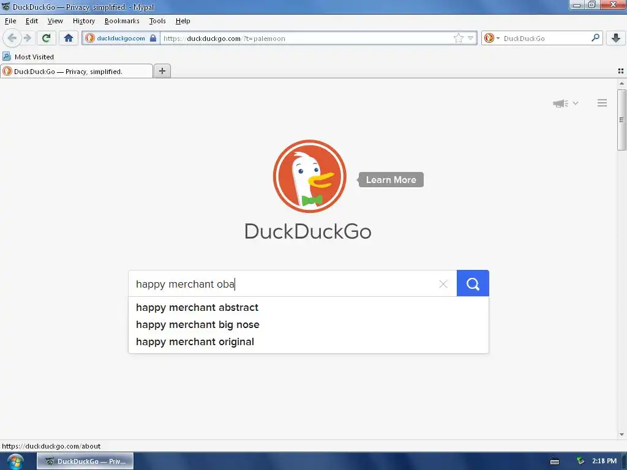
Task: Select the DuckDuckGo — Privacy, simplified tab
Action: (x=77, y=71)
